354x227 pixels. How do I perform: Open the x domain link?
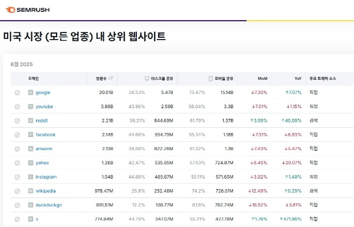(x=37, y=219)
